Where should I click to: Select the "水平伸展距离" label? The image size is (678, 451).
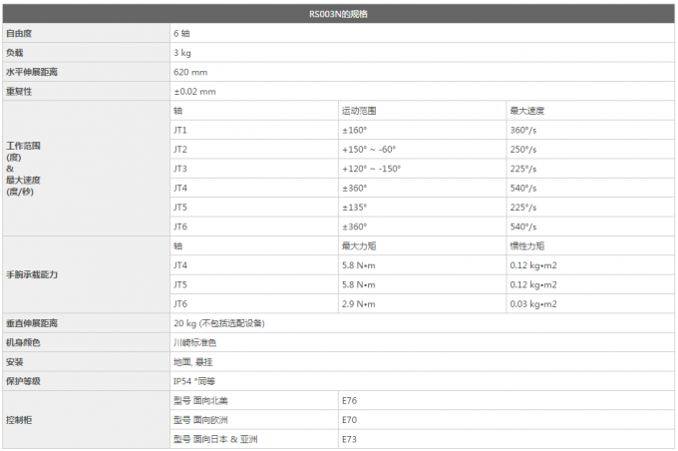click(32, 72)
